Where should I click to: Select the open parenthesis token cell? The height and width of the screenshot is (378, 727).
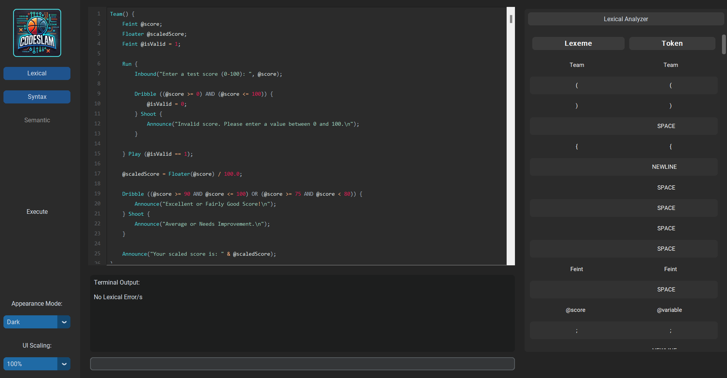pyautogui.click(x=670, y=85)
